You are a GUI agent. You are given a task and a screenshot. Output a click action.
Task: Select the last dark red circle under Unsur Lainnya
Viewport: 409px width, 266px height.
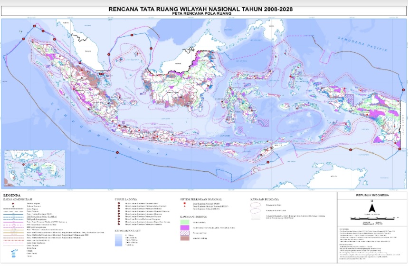tap(119, 223)
